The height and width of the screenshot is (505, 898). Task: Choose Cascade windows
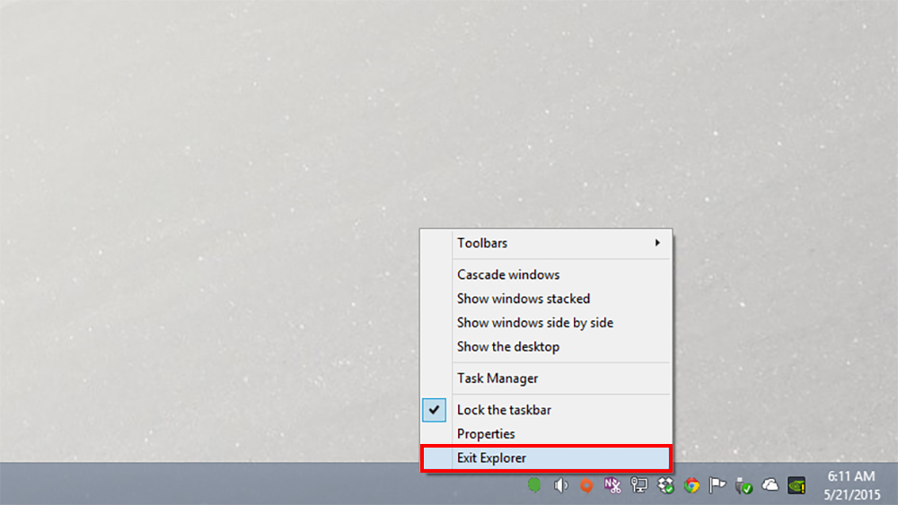[546, 274]
